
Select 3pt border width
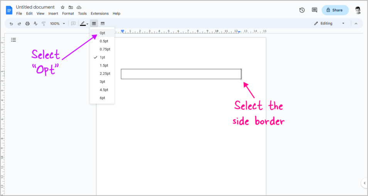pos(102,81)
